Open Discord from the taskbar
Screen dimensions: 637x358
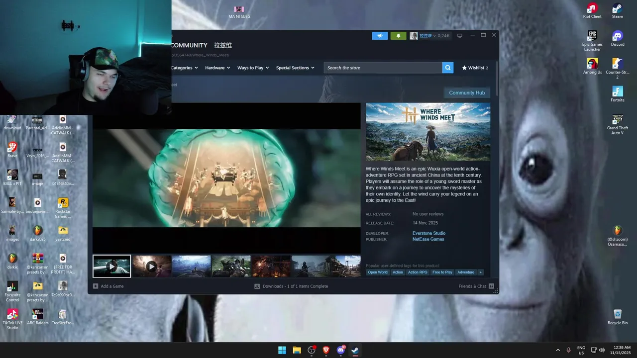pos(341,350)
